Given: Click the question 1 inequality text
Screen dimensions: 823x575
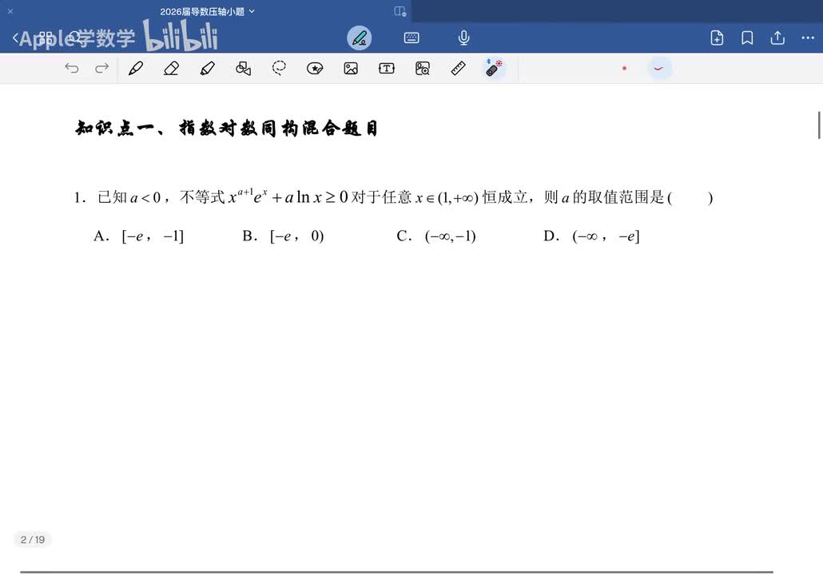Looking at the screenshot, I should tap(393, 196).
